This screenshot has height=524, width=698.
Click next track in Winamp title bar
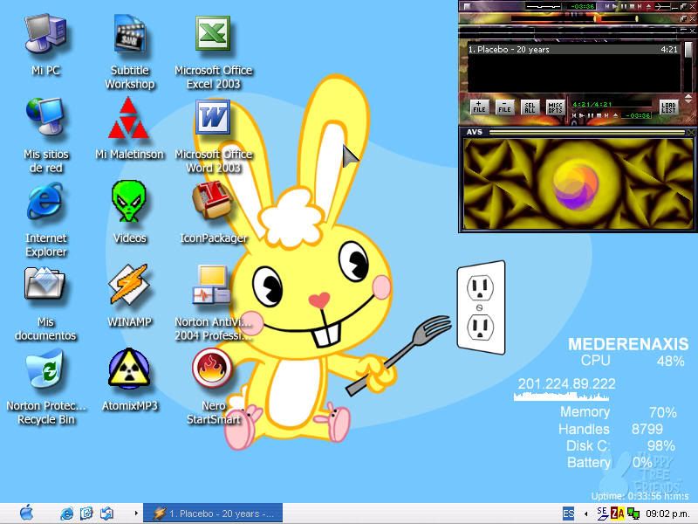tap(640, 7)
